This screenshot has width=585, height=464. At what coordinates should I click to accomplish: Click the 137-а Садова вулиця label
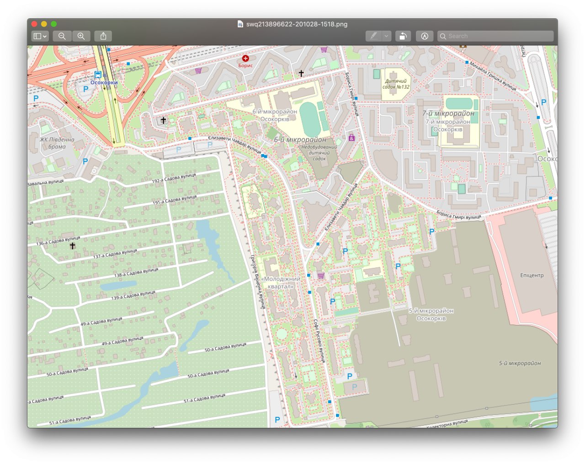(x=115, y=254)
